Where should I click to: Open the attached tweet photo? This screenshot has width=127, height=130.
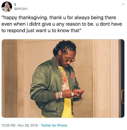pyautogui.click(x=63, y=78)
